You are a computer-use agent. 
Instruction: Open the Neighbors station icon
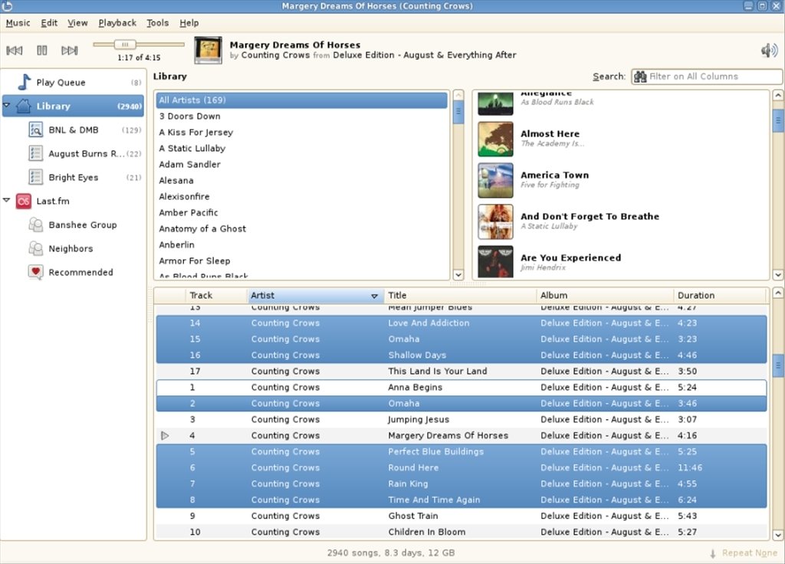tap(35, 248)
